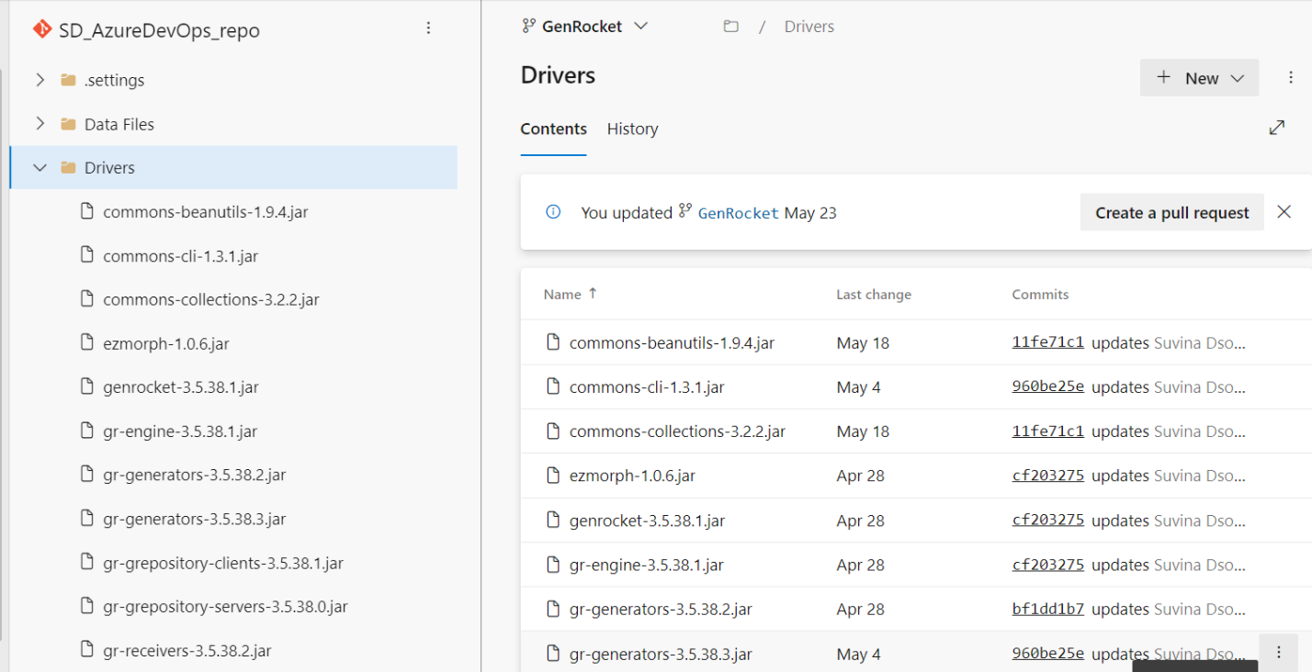Open gr-engine-3.5.38.1.jar in the tree
The image size is (1312, 672).
[x=180, y=431]
